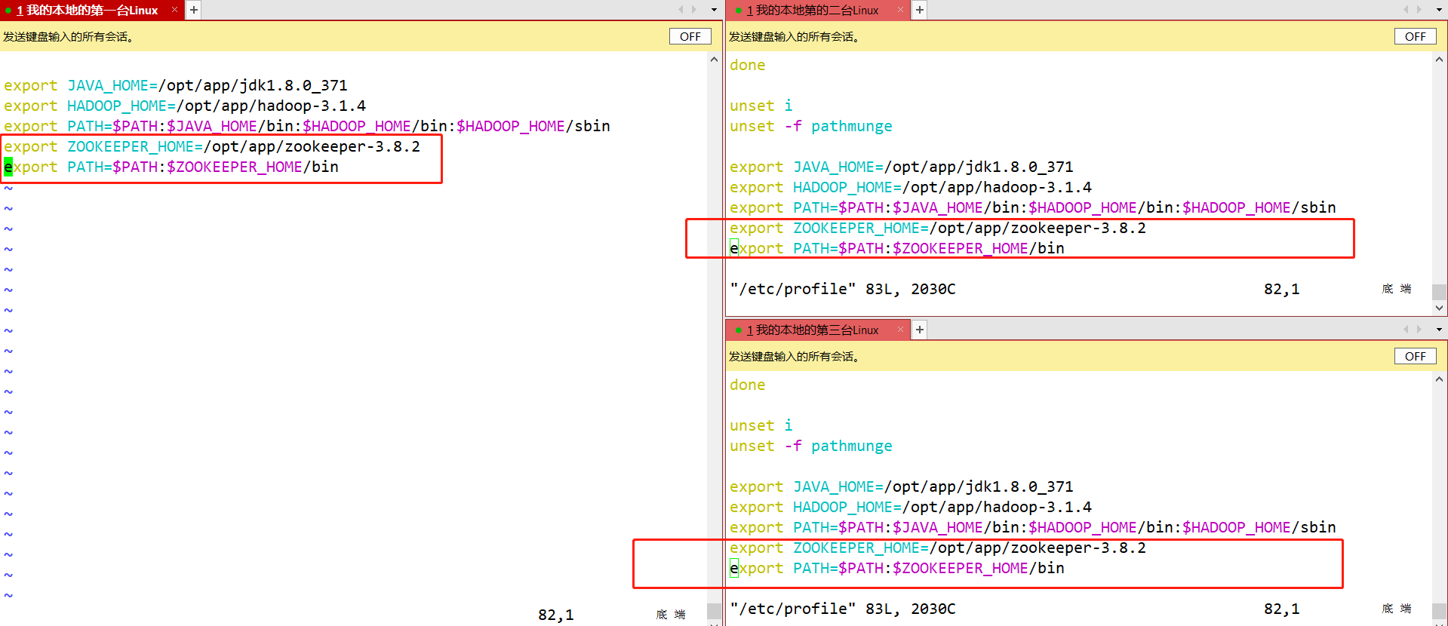Screen dimensions: 1448x626
Task: Click PATH=$PATH:$ZOOKEEPER_HOME/bin line in third pane
Action: coord(897,568)
